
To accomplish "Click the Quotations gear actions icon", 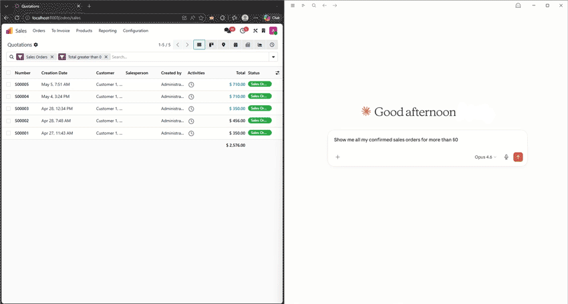I will coord(35,45).
